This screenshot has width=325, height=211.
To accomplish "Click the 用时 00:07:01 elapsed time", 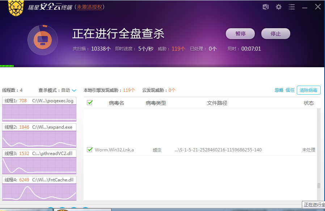I will pos(244,49).
